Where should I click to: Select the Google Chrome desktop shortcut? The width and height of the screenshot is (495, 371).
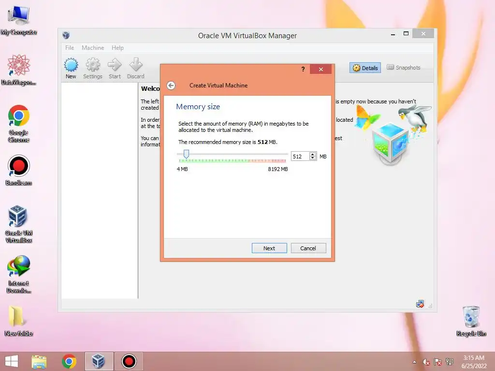tap(19, 124)
